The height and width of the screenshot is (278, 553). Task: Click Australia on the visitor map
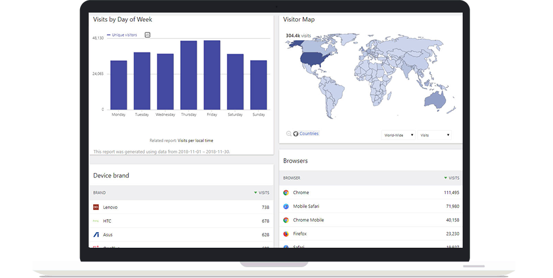(435, 100)
